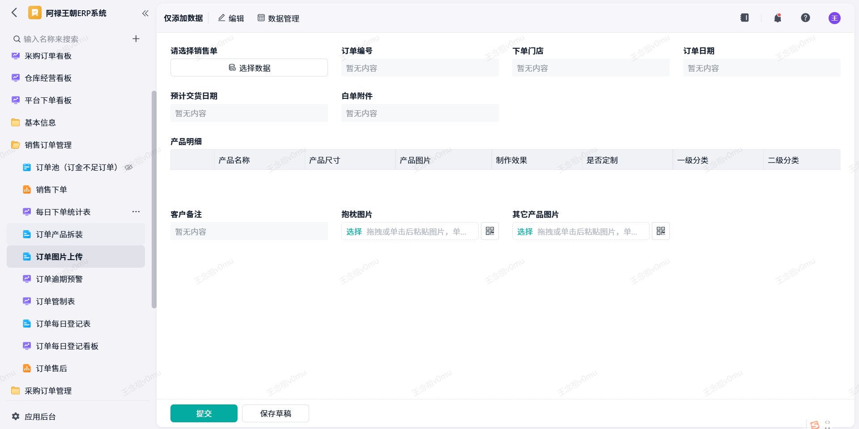The image size is (859, 429).
Task: Expand the 采购订单管理 folder
Action: click(16, 391)
